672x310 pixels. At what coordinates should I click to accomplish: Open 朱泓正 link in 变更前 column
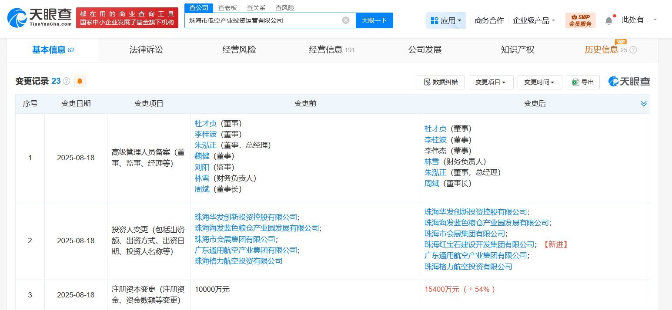[x=205, y=145]
